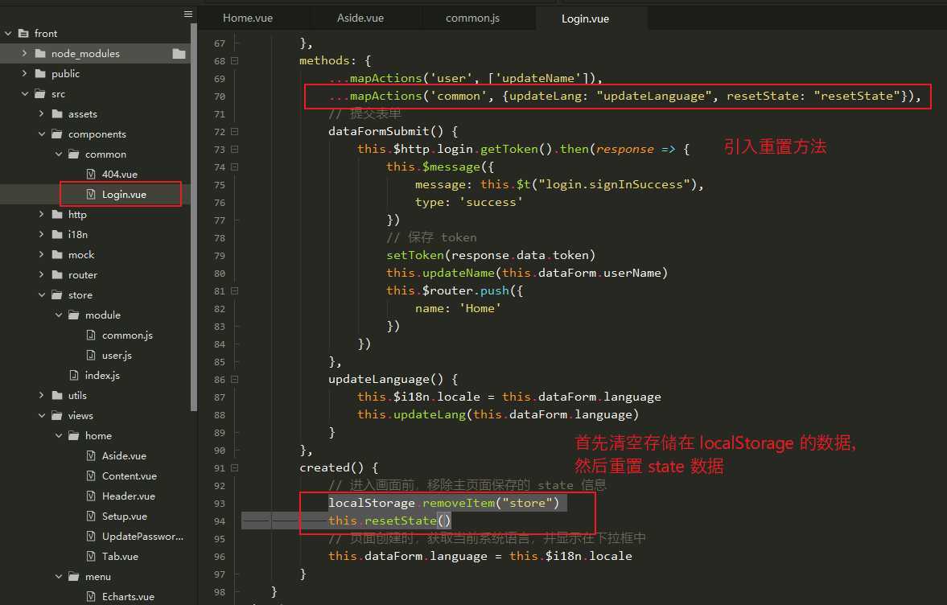The height and width of the screenshot is (605, 947).
Task: Open Echarts.vue in the file tree
Action: pos(128,596)
